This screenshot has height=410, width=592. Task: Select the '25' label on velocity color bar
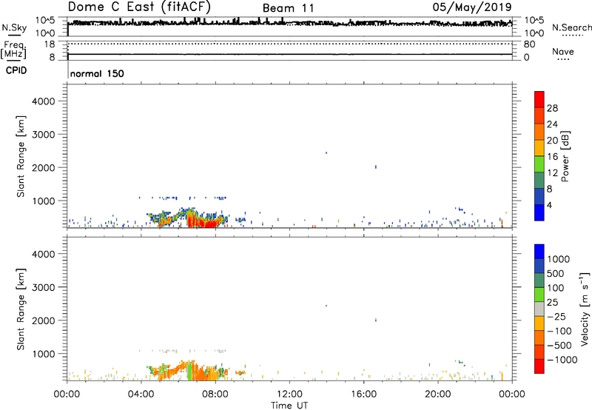tap(552, 303)
